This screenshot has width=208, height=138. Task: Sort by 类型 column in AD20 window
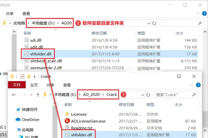click(141, 33)
